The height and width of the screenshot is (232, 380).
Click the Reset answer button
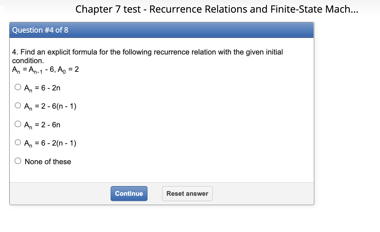(x=187, y=193)
